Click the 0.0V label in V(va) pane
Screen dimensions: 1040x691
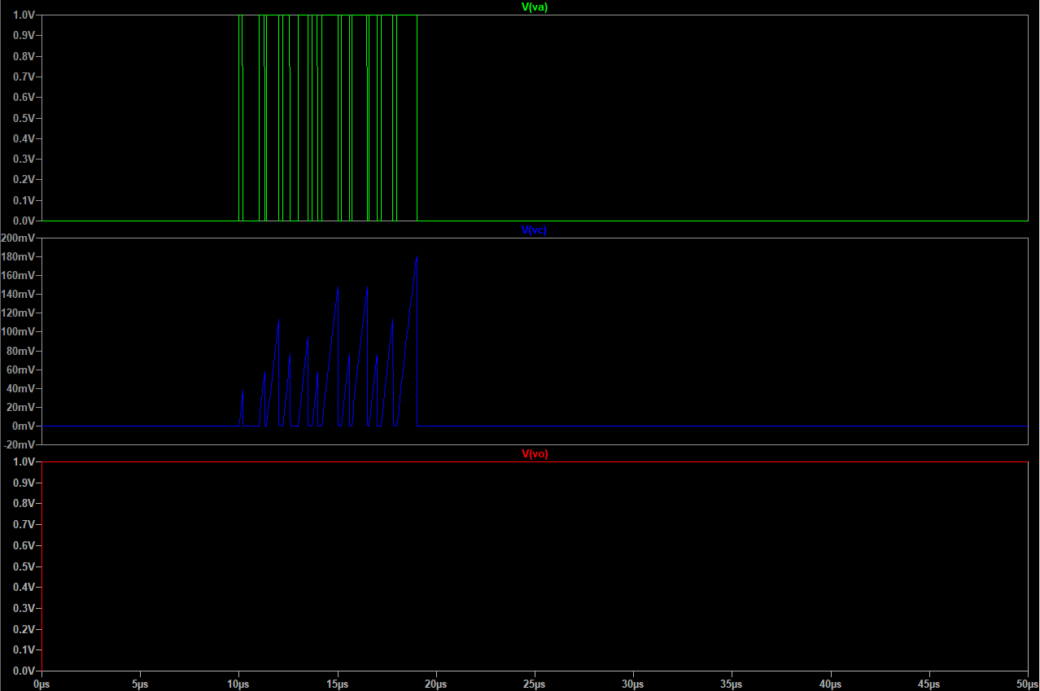[x=24, y=221]
